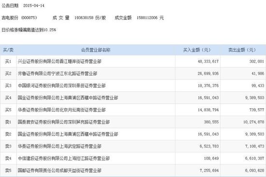Select the turnover value 1588112006
Screen dimensions: 266x177
click(147, 17)
